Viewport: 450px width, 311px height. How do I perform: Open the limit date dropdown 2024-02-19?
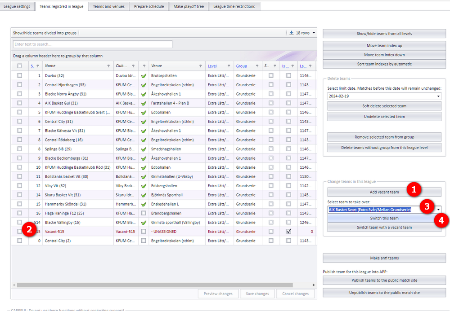[438, 96]
